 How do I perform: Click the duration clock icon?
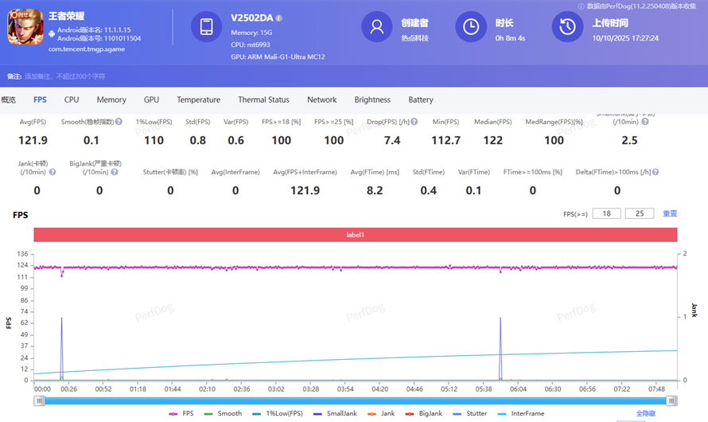click(x=470, y=27)
